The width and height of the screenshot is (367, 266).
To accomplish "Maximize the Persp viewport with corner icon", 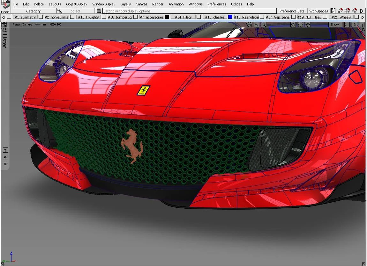I will [x=362, y=25].
